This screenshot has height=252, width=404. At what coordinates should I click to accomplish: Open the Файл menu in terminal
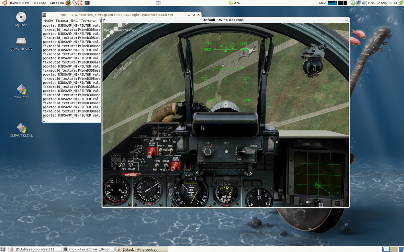pyautogui.click(x=48, y=21)
